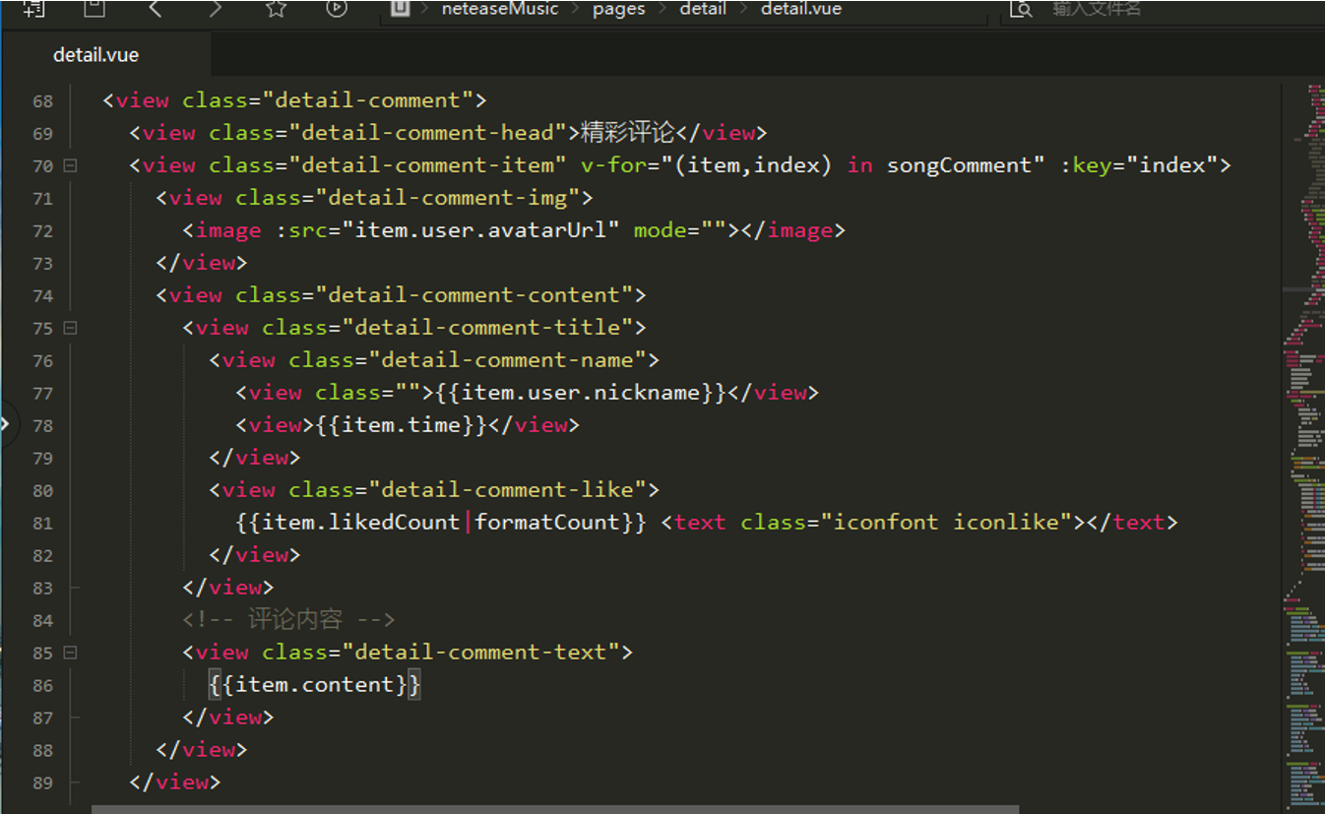This screenshot has width=1325, height=814.
Task: Open the pages breadcrumb folder
Action: [x=619, y=9]
